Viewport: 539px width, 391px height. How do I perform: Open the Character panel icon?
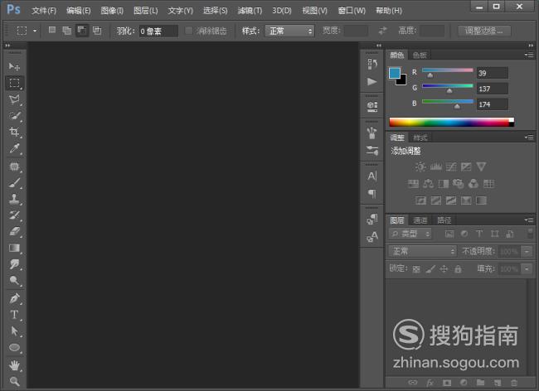click(372, 176)
